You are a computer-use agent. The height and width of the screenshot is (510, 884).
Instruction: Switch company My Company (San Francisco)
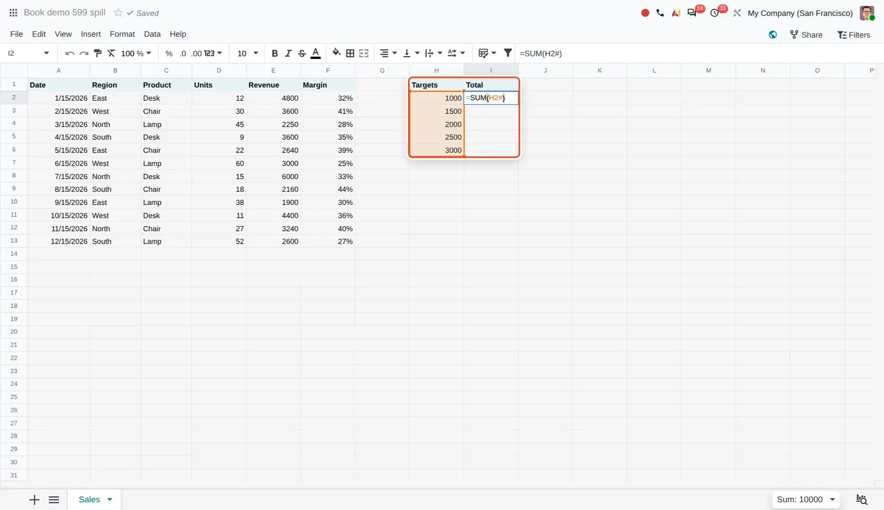[x=800, y=13]
